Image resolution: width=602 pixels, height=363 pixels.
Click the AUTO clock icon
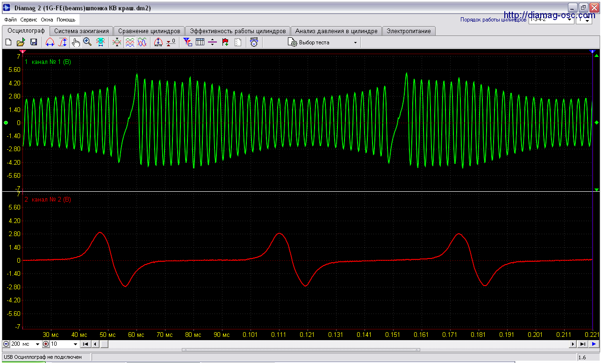[254, 42]
